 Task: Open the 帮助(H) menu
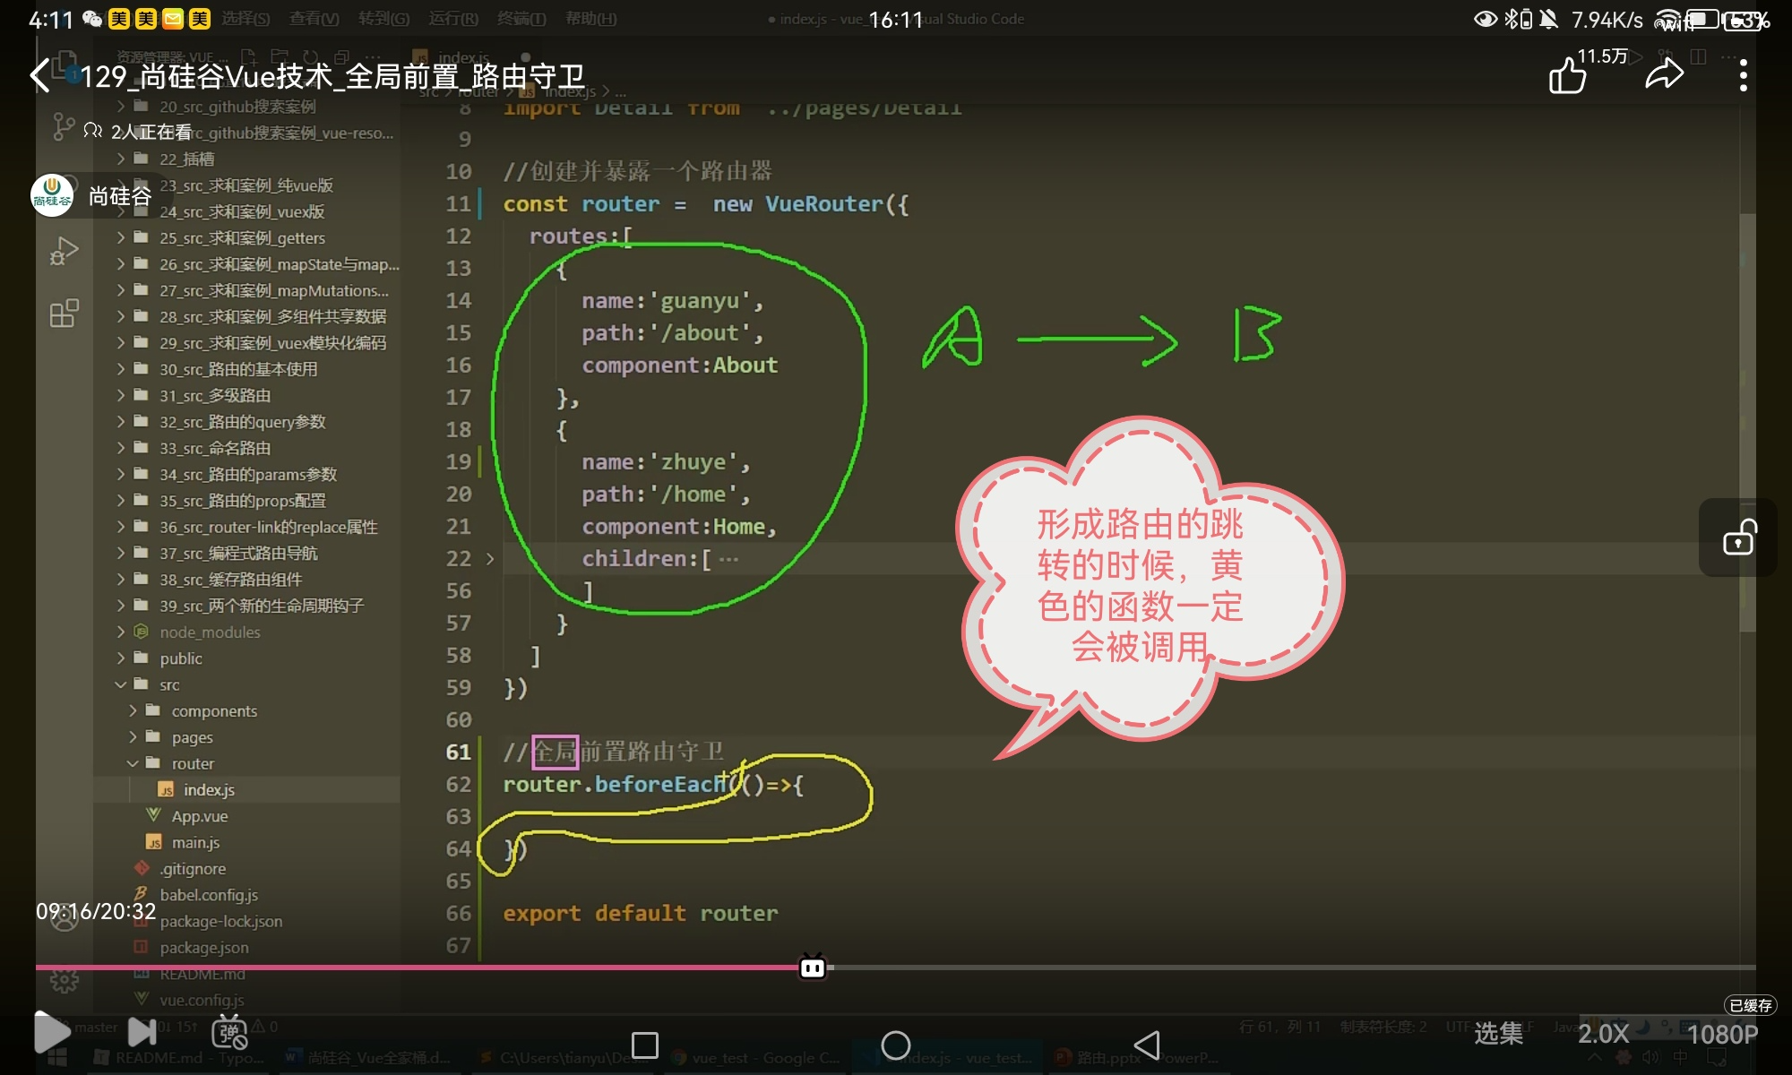click(590, 19)
